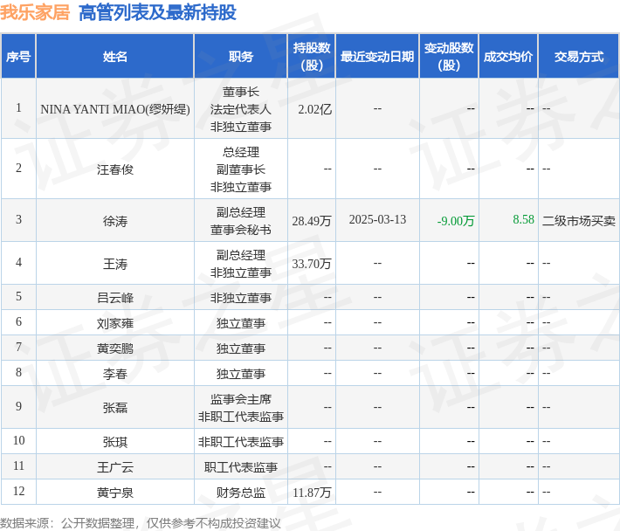The width and height of the screenshot is (620, 531).
Task: Click the 我乐家居 company name in title
Action: [x=35, y=12]
